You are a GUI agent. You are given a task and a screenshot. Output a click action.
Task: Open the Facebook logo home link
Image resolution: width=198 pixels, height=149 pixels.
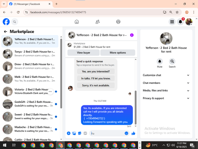point(6,22)
